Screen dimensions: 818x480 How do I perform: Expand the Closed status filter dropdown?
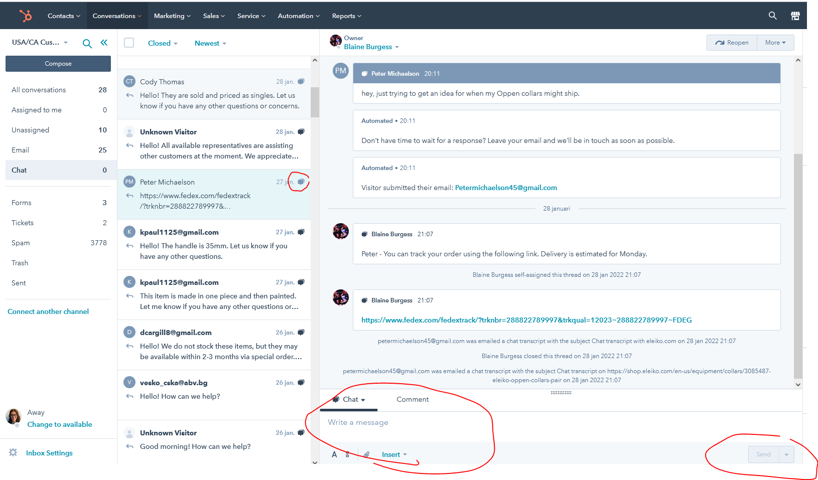163,43
